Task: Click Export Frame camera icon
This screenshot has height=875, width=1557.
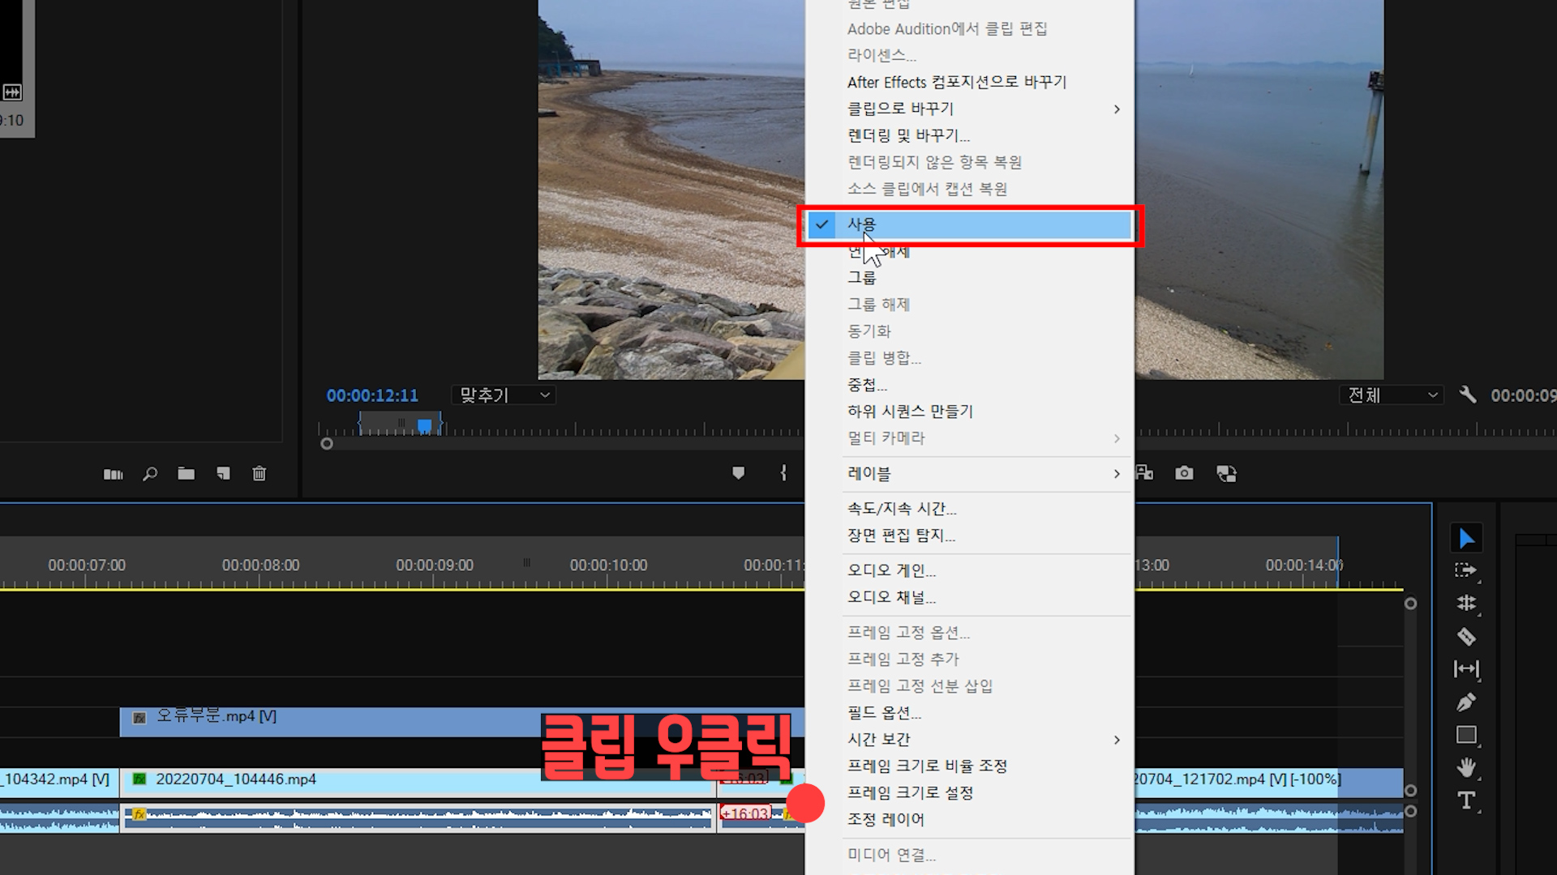Action: (x=1184, y=473)
